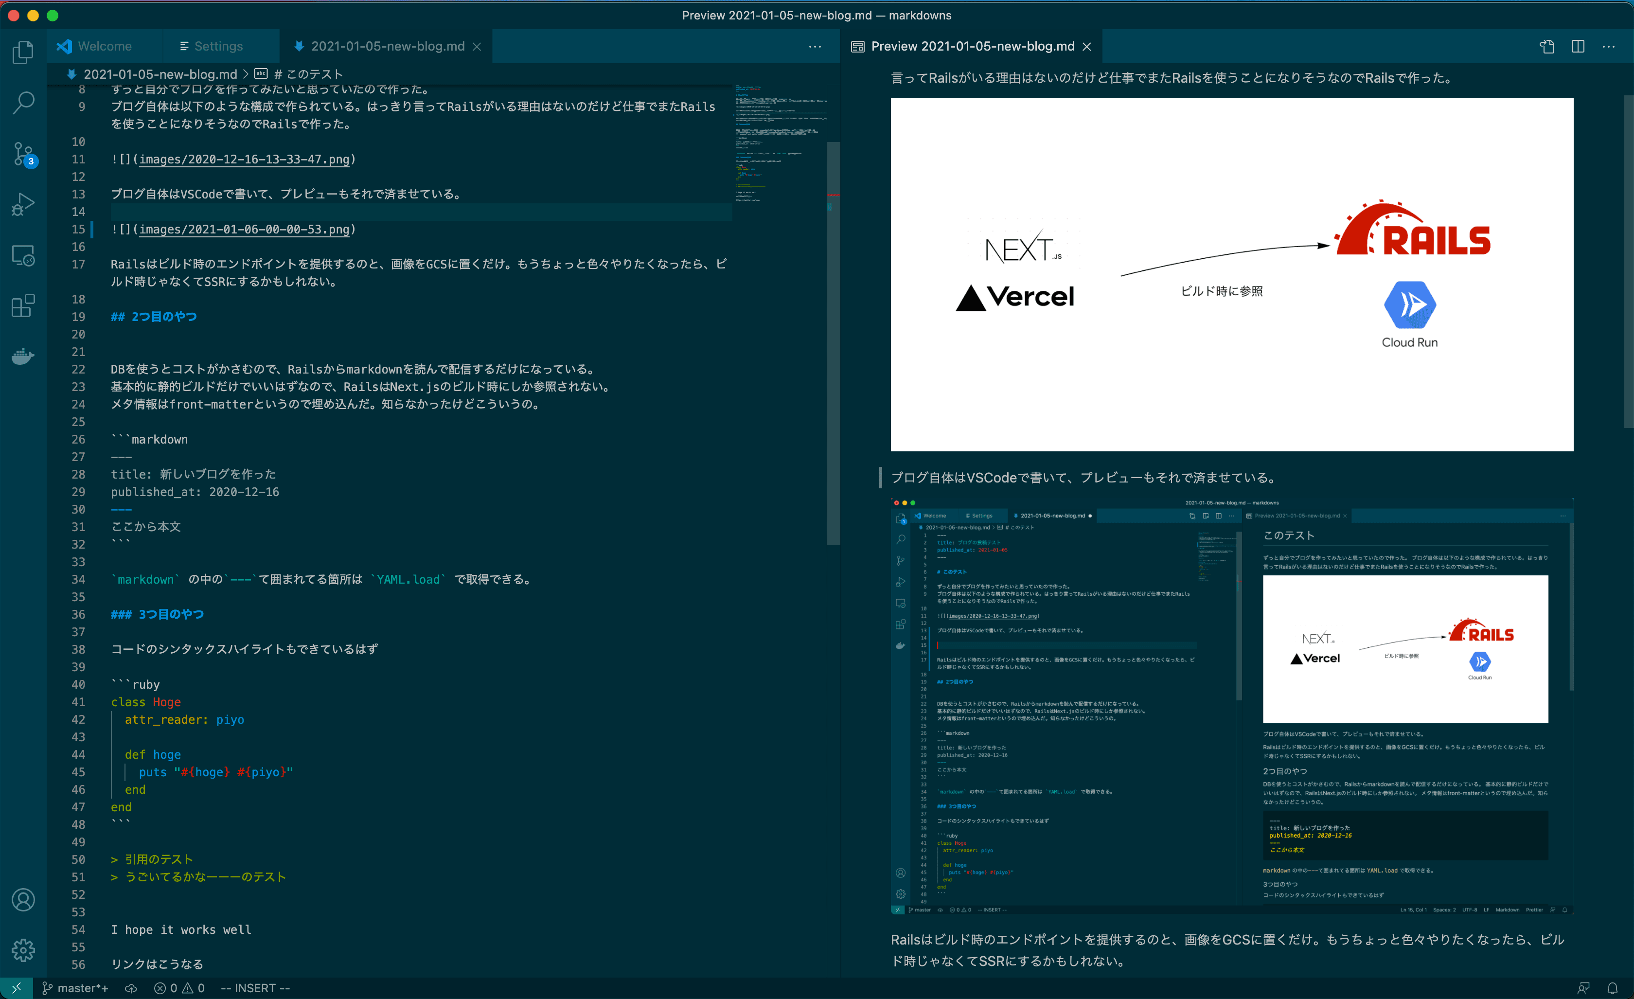Open the Run and Debug view
This screenshot has height=999, width=1634.
23,204
